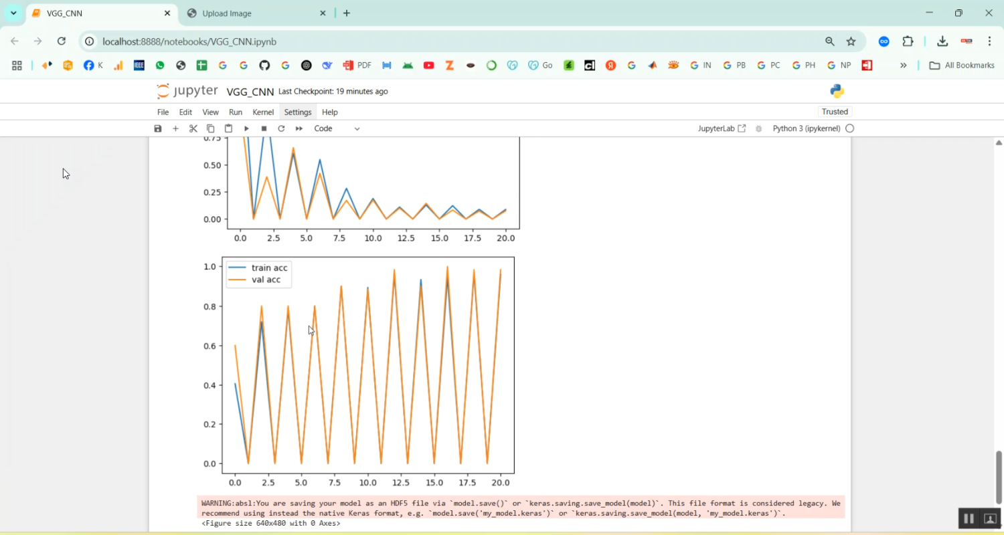The height and width of the screenshot is (535, 1004).
Task: Click the Trusted notebook button
Action: (835, 112)
